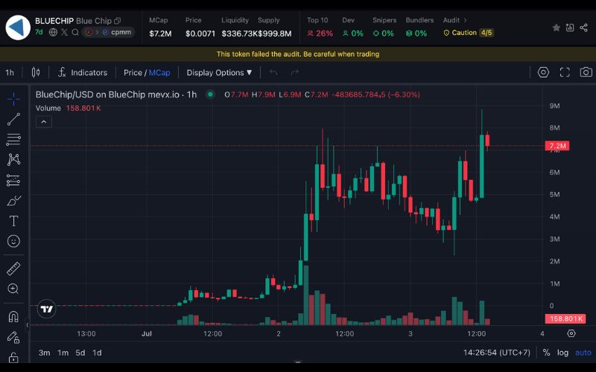This screenshot has width=596, height=372.
Task: Switch chart to MCap view
Action: 159,72
